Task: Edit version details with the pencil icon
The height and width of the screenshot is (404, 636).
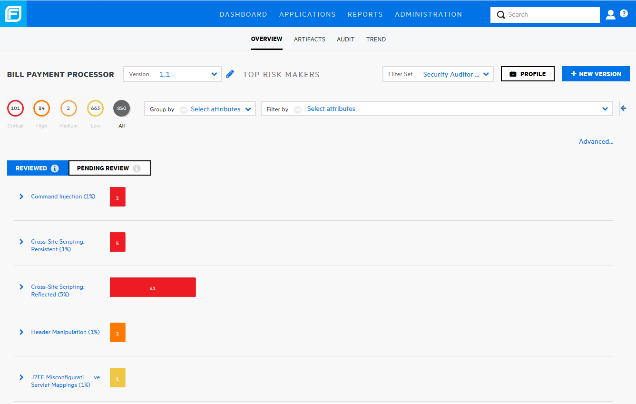Action: pos(230,74)
